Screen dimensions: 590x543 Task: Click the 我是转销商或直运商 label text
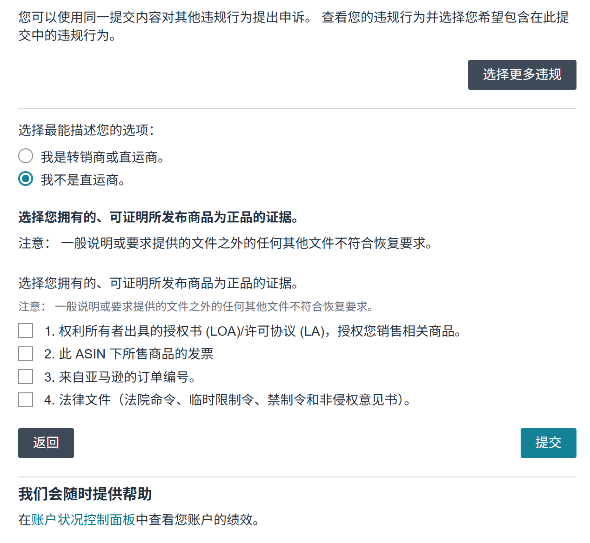[102, 157]
